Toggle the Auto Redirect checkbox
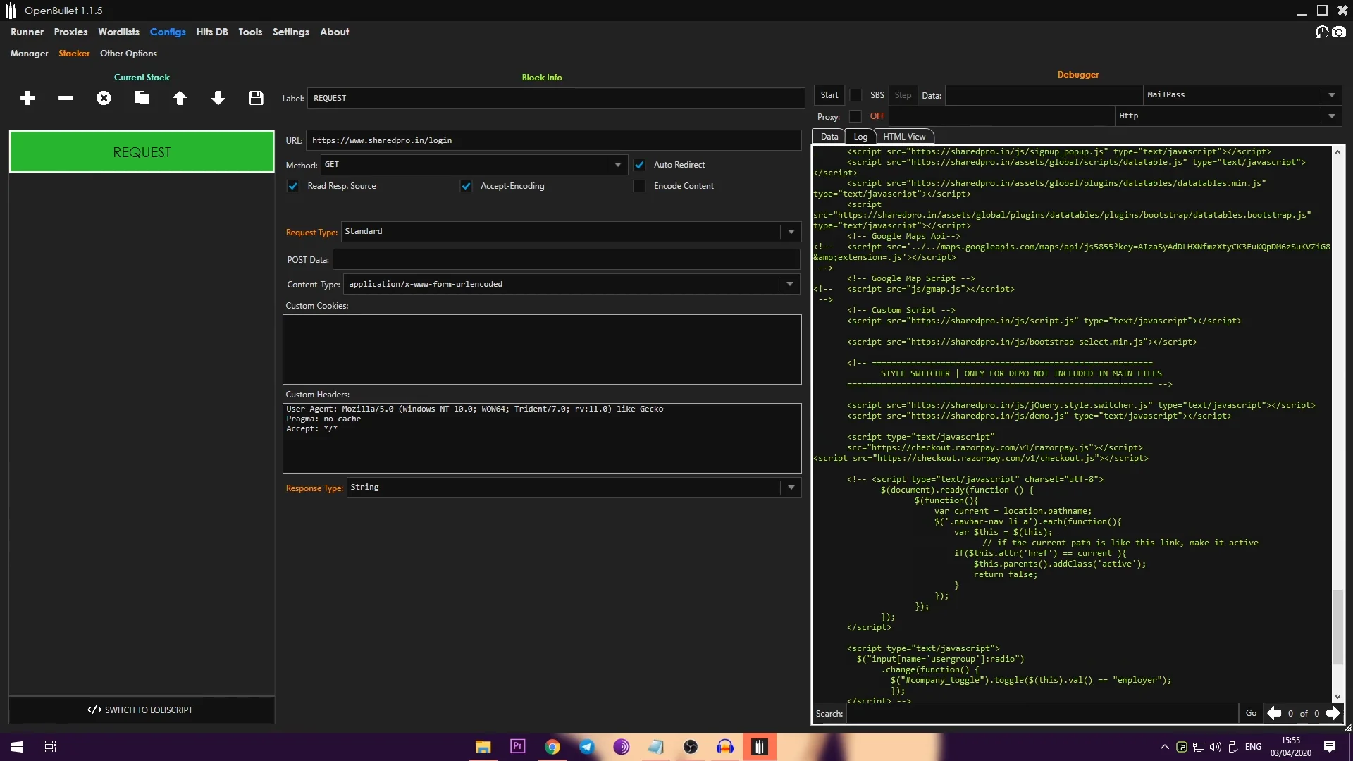Viewport: 1353px width, 761px height. (x=639, y=164)
